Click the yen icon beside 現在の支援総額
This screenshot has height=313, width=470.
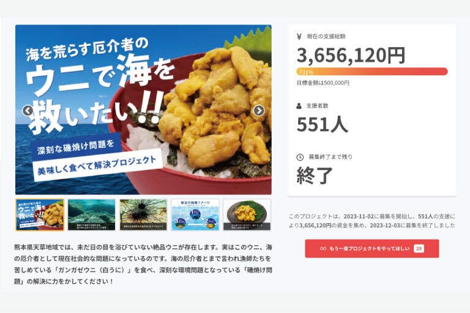click(299, 37)
